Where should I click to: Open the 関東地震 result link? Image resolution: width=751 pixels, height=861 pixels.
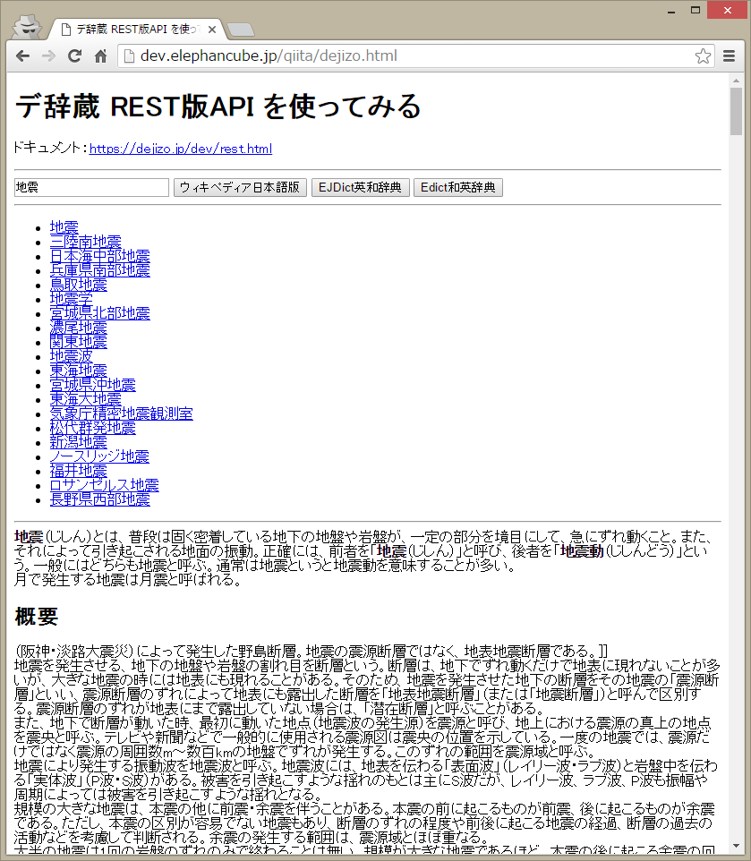pyautogui.click(x=78, y=342)
